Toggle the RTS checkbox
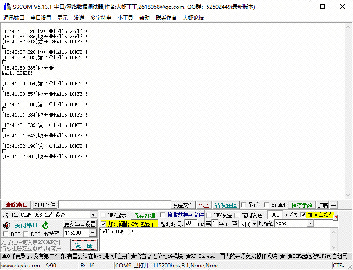This screenshot has width=353, height=270. tap(6, 234)
